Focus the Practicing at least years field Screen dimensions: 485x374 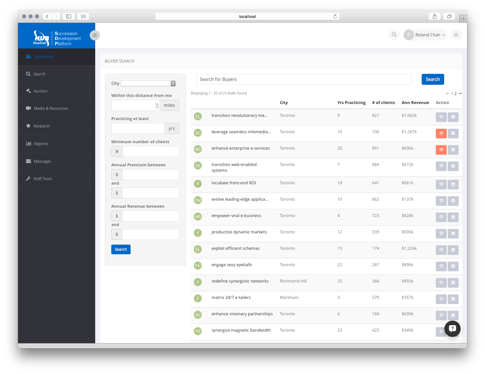point(138,128)
